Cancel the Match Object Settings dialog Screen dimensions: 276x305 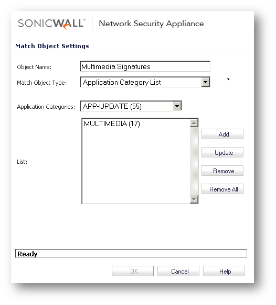click(x=178, y=271)
